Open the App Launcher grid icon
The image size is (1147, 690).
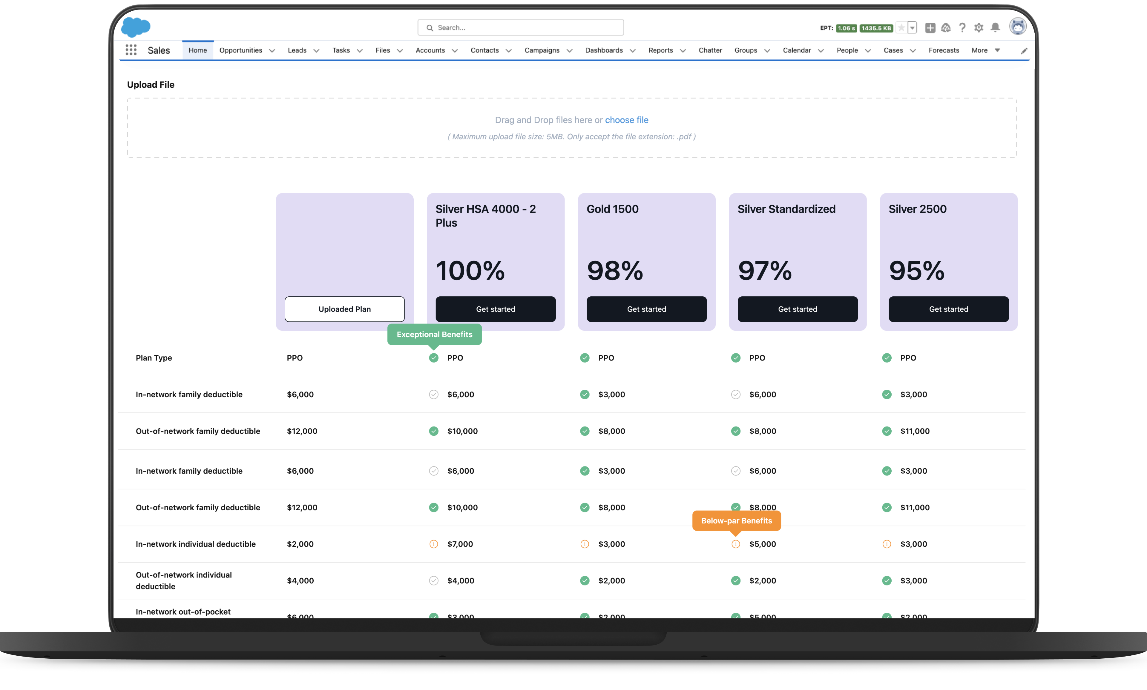click(131, 50)
